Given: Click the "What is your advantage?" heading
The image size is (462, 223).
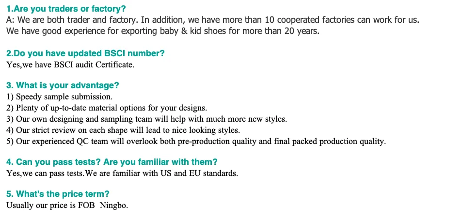Looking at the screenshot, I should click(63, 85).
